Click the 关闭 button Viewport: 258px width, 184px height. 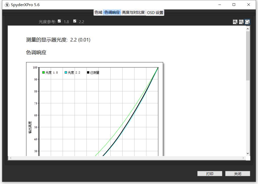tap(237, 174)
